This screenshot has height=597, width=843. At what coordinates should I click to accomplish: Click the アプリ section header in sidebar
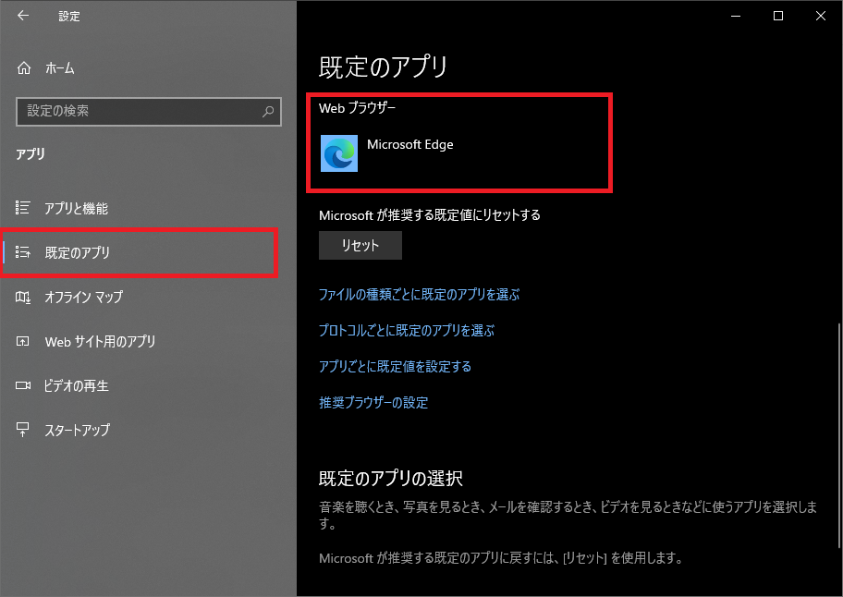point(31,153)
